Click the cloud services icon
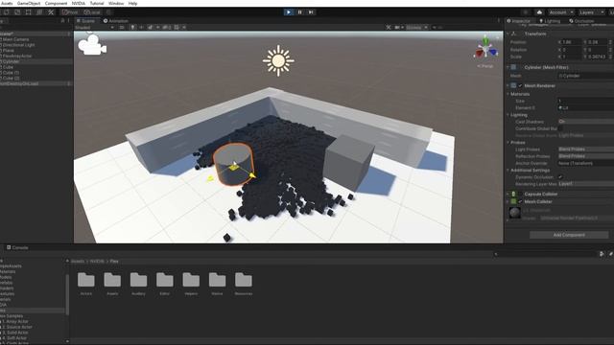 [x=539, y=12]
